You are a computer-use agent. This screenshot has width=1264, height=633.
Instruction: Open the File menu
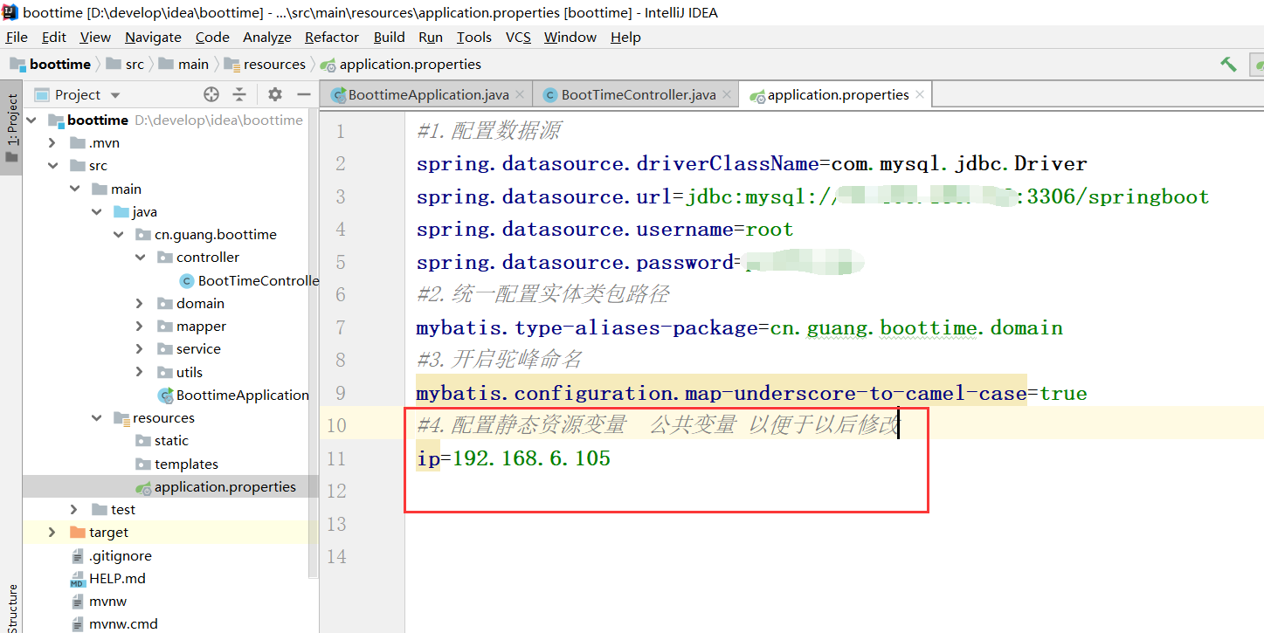pos(17,37)
